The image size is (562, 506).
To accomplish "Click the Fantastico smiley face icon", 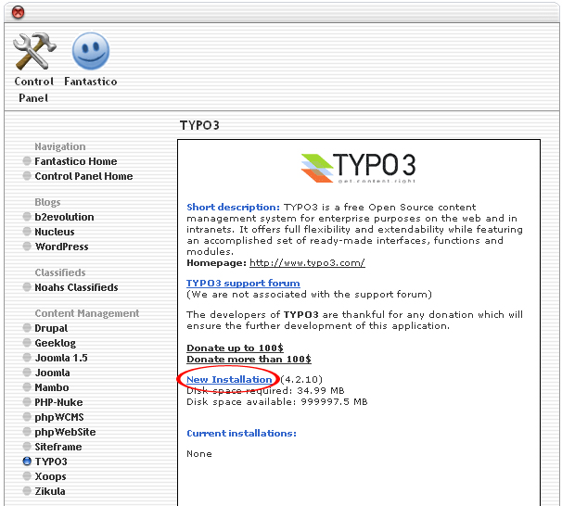I will 91,51.
